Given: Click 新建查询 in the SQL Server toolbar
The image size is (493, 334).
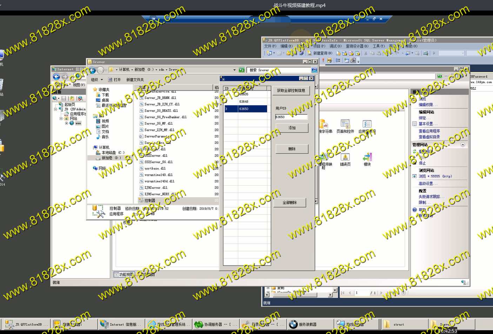Looking at the screenshot, I should [319, 53].
